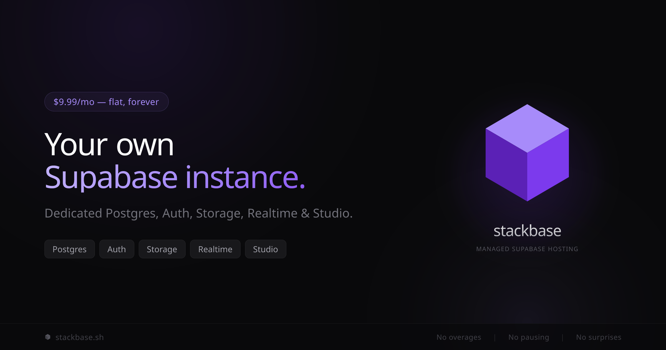Click the No pausing footer label
666x350 pixels.
tap(529, 337)
